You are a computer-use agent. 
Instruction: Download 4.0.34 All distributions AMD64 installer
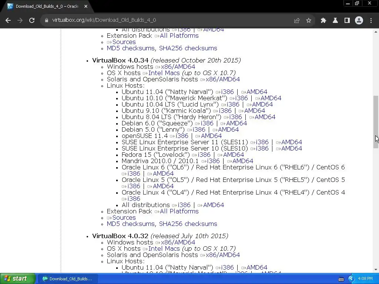[x=214, y=205]
